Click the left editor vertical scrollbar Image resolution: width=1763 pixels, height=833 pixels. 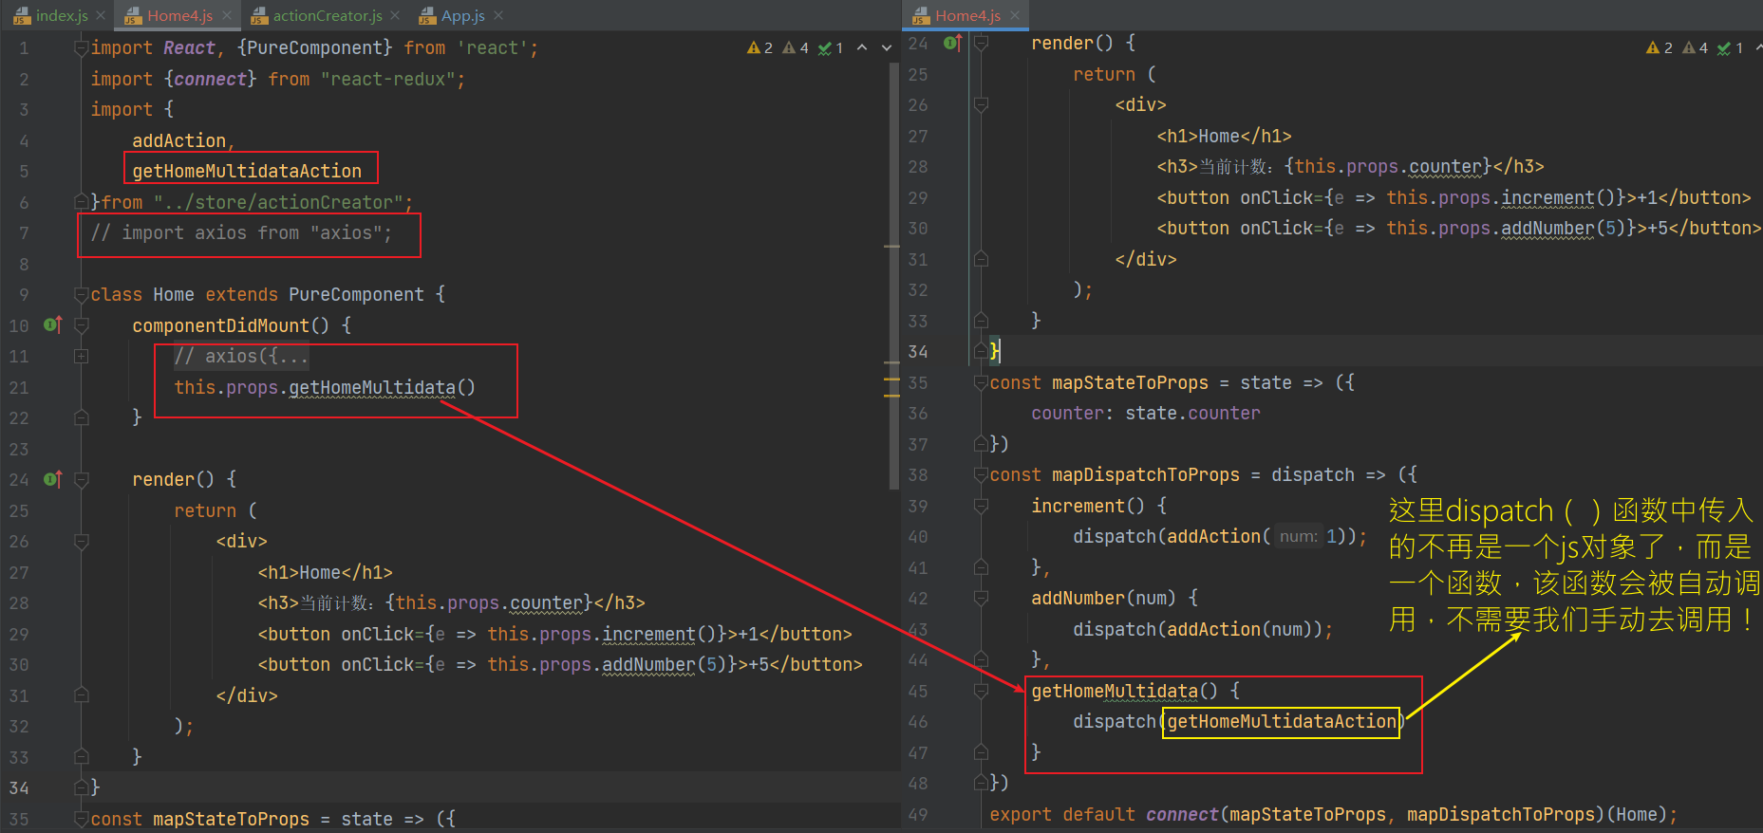pyautogui.click(x=894, y=275)
